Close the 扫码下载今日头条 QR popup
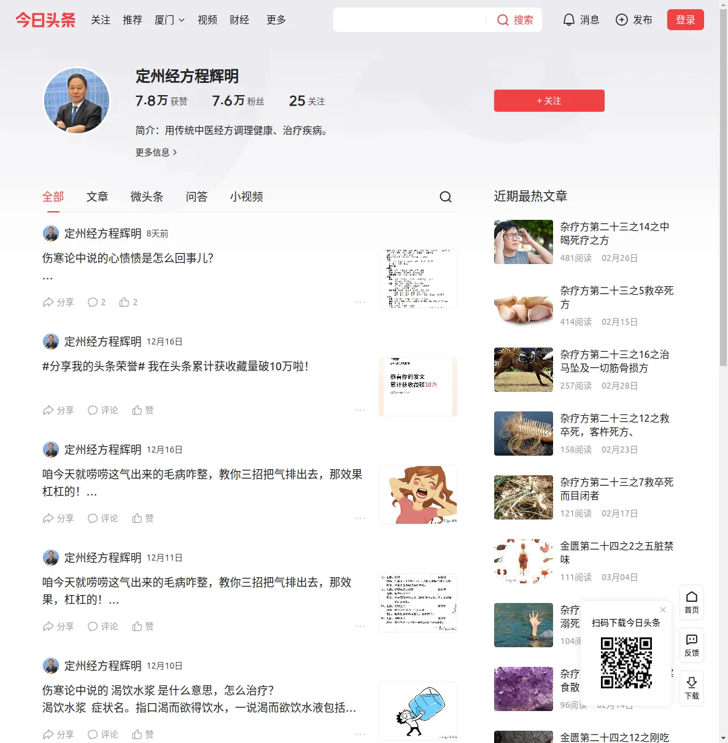The width and height of the screenshot is (728, 743). click(663, 610)
